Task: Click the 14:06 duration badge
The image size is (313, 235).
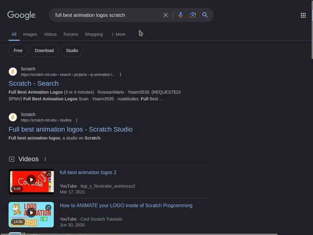Action: [x=18, y=222]
